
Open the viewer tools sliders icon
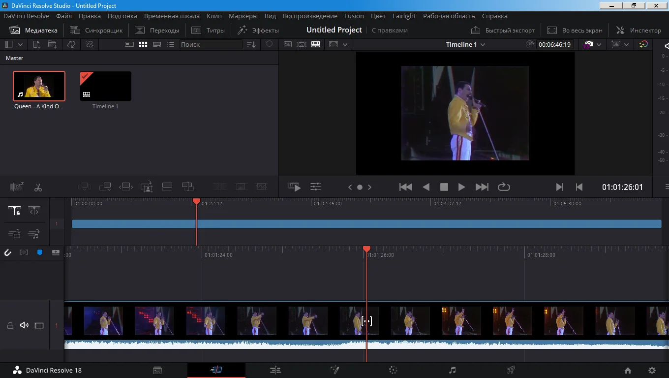316,187
